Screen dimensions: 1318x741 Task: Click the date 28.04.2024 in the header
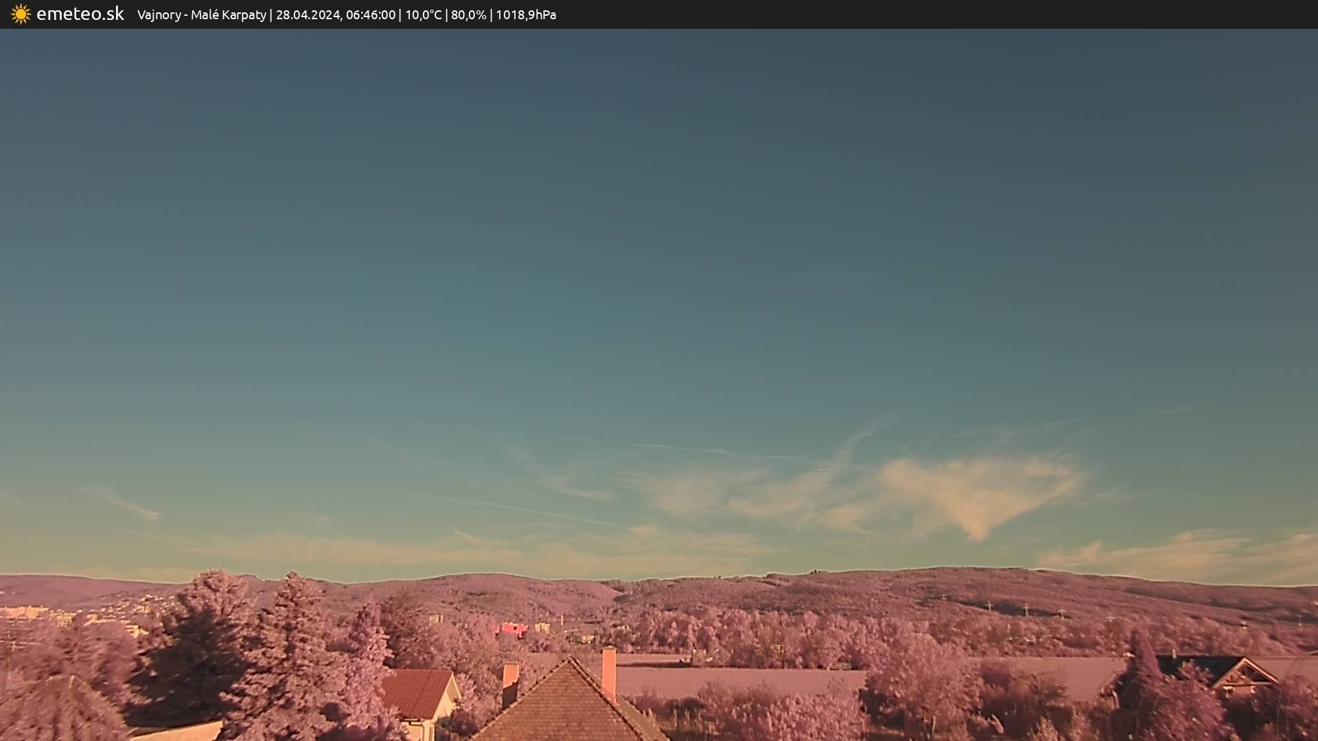coord(308,15)
